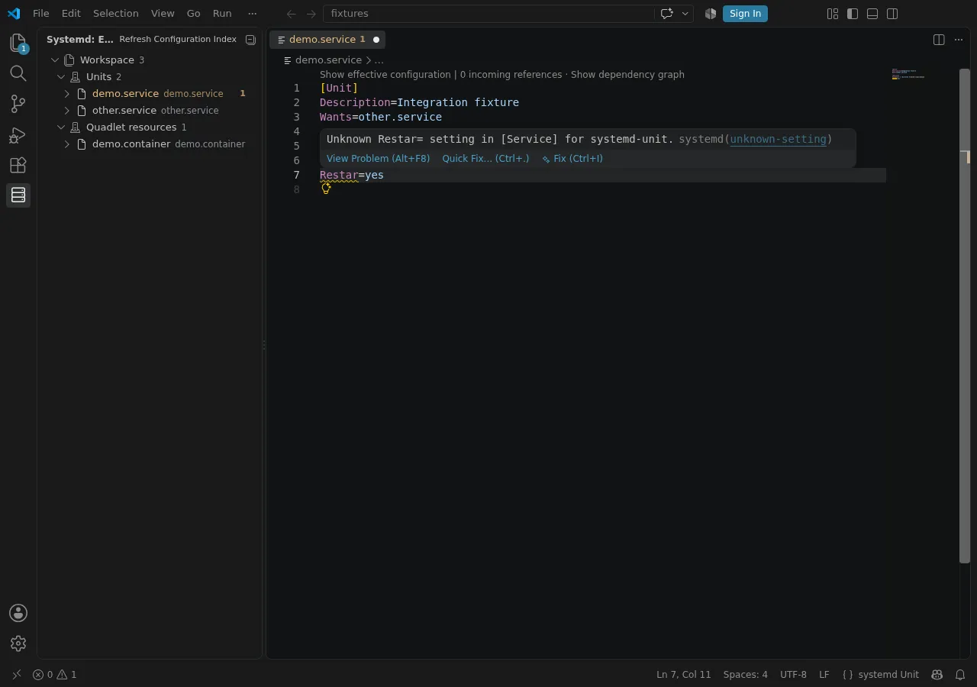The image size is (977, 687).
Task: Click Refresh Configuration Index
Action: [x=178, y=40]
